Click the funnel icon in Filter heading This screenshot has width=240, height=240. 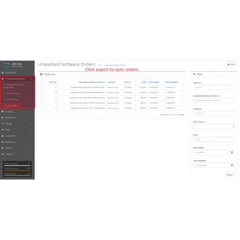(194, 74)
